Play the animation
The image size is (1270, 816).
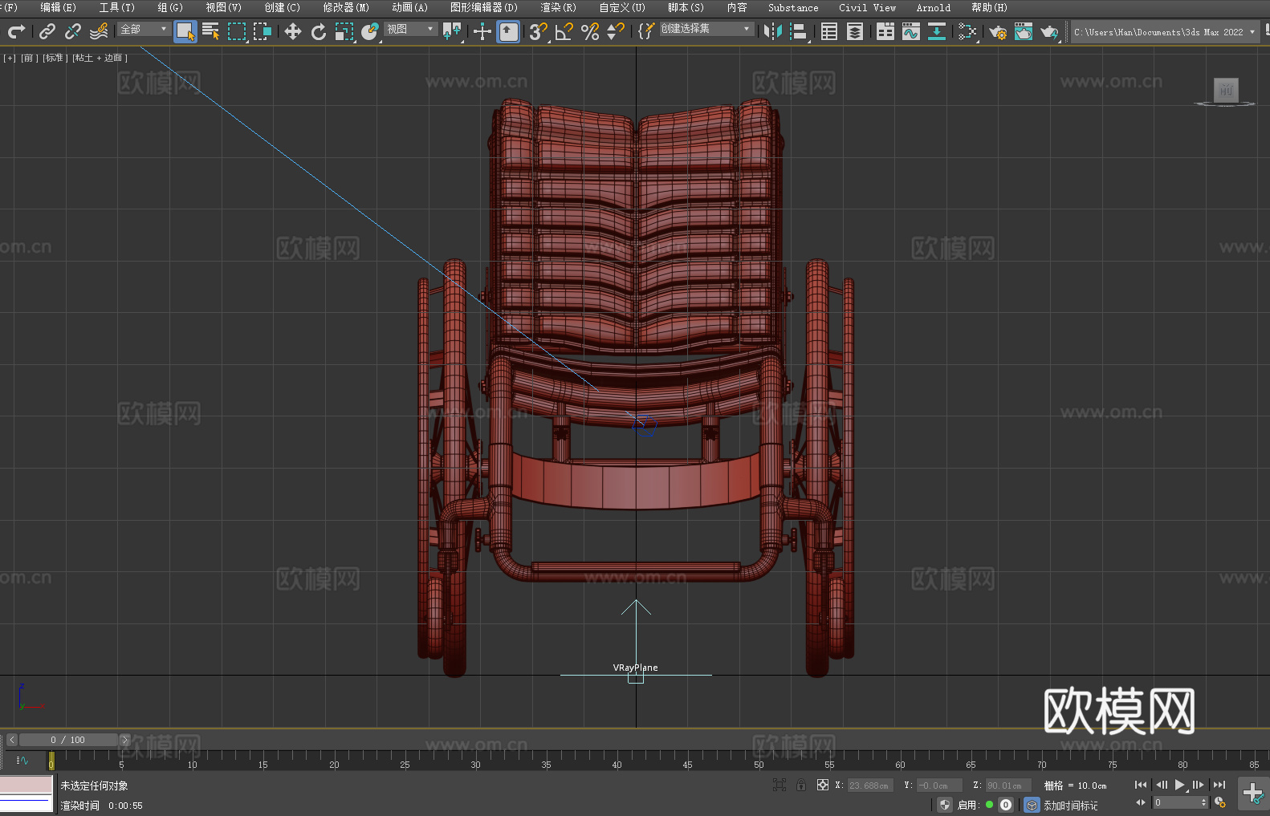(x=1180, y=785)
